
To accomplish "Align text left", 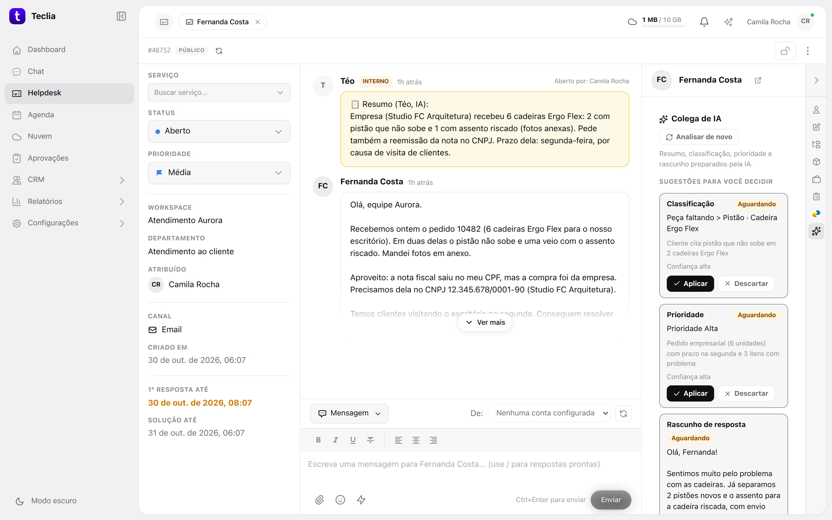I will (x=398, y=440).
